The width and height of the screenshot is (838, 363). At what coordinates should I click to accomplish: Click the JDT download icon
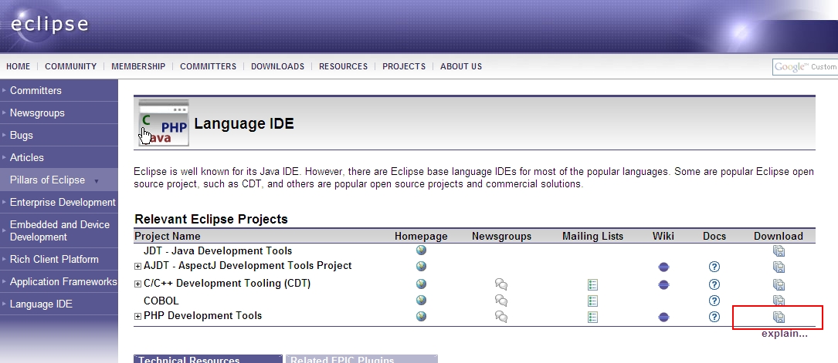[779, 250]
